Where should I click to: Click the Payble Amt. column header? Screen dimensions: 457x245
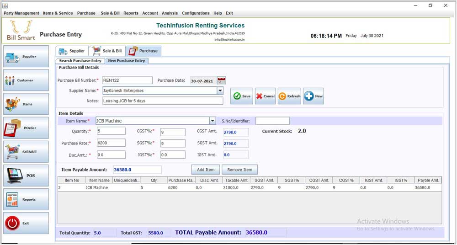point(428,180)
